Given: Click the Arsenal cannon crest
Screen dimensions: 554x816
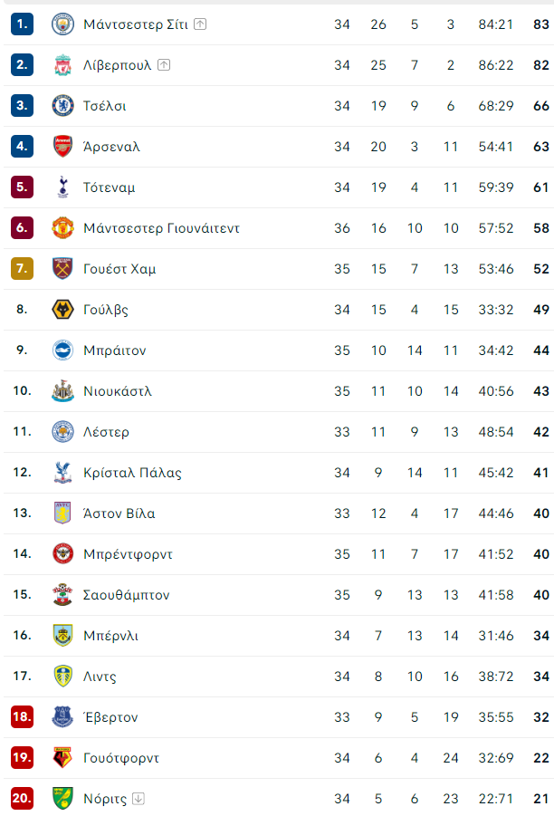Looking at the screenshot, I should pyautogui.click(x=62, y=146).
